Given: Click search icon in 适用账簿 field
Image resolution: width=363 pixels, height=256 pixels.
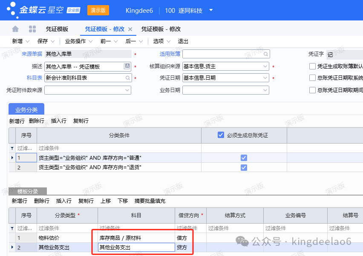Looking at the screenshot, I should point(266,54).
